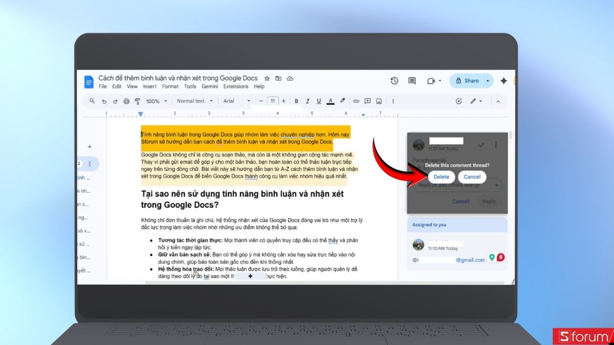
Task: Open the Gemini refresh icon in toolbar
Action: point(458,101)
